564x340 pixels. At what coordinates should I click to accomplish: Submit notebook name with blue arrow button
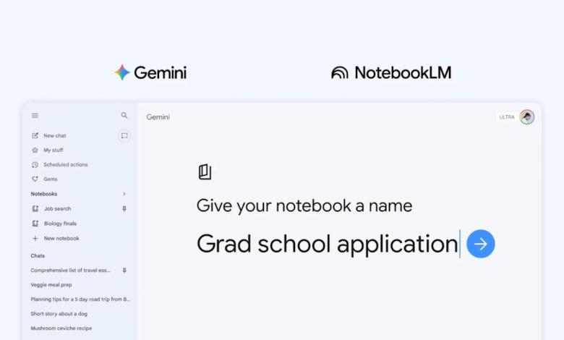point(481,244)
